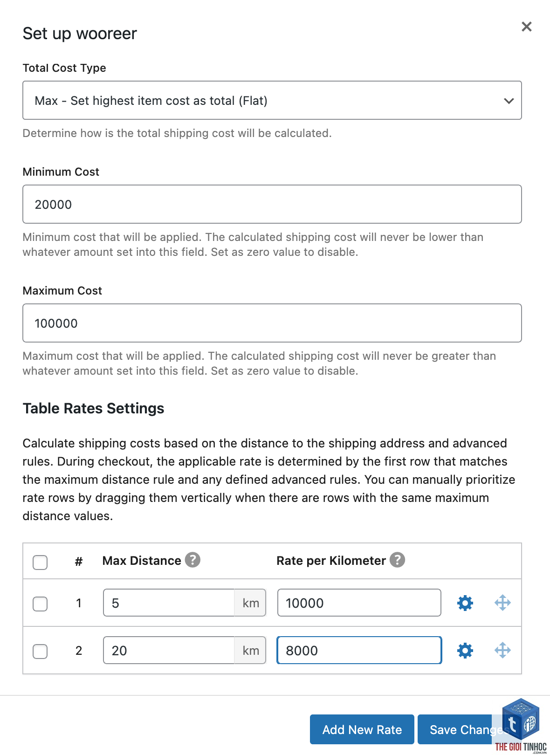Click row 1 rate field showing 10000
Image resolution: width=550 pixels, height=755 pixels.
[359, 603]
